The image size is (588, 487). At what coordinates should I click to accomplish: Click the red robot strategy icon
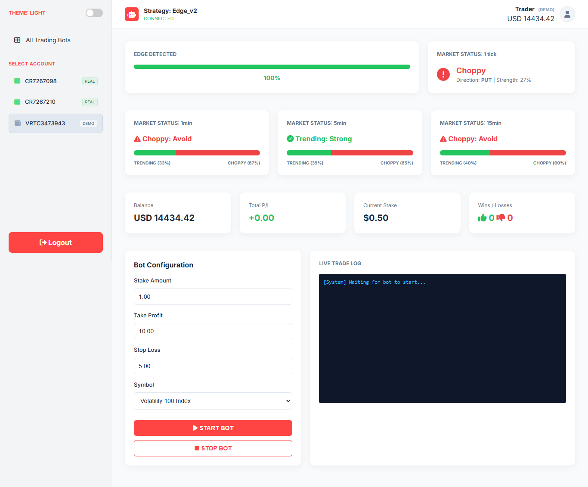pyautogui.click(x=132, y=14)
